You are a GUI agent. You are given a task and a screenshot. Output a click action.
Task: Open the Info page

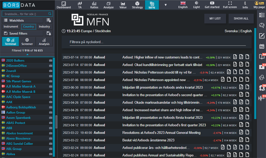[x=245, y=5]
